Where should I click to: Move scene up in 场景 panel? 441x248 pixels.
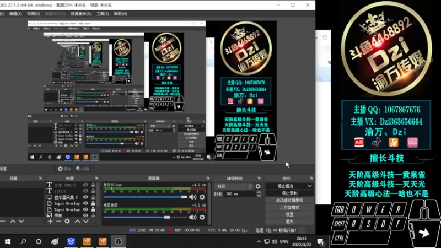coord(13,222)
